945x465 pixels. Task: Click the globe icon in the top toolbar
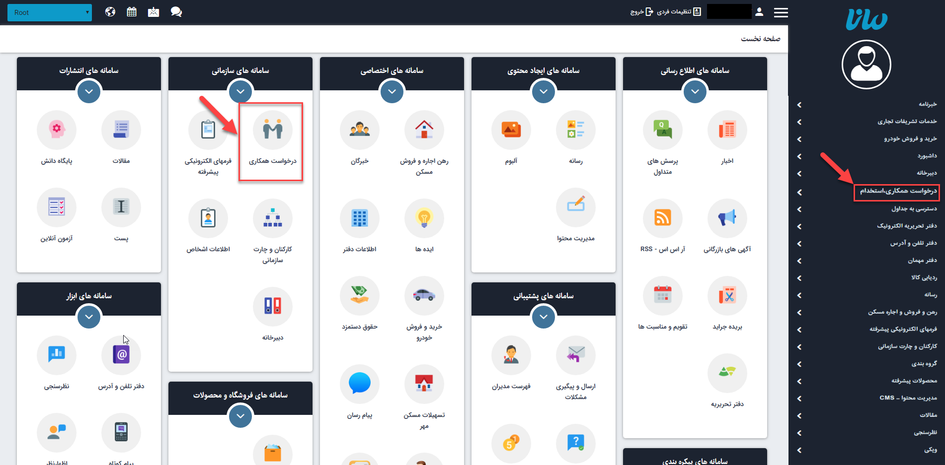[110, 11]
